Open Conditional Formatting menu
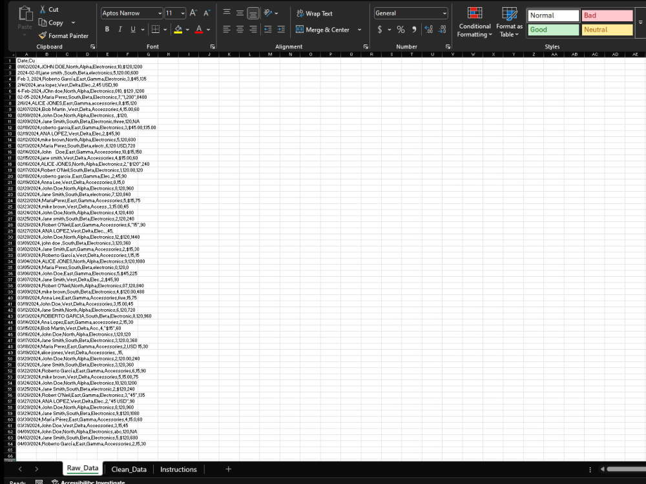The image size is (646, 484). point(475,23)
